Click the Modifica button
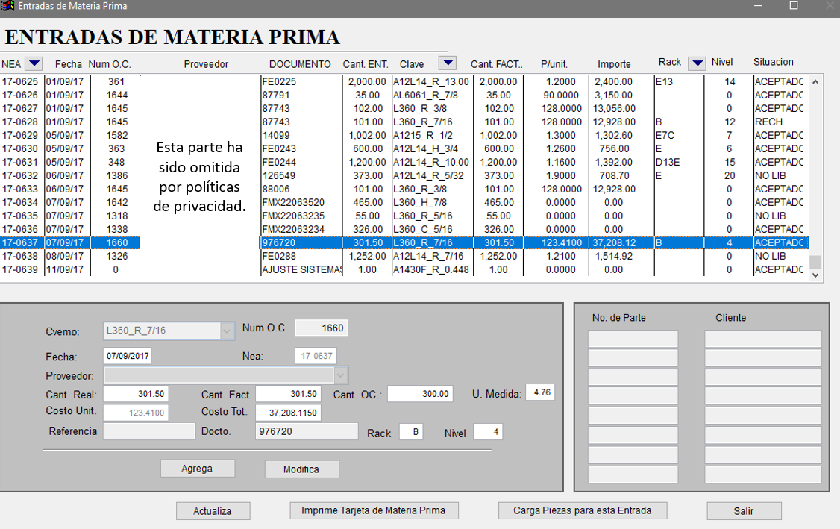Image resolution: width=840 pixels, height=529 pixels. pyautogui.click(x=301, y=469)
